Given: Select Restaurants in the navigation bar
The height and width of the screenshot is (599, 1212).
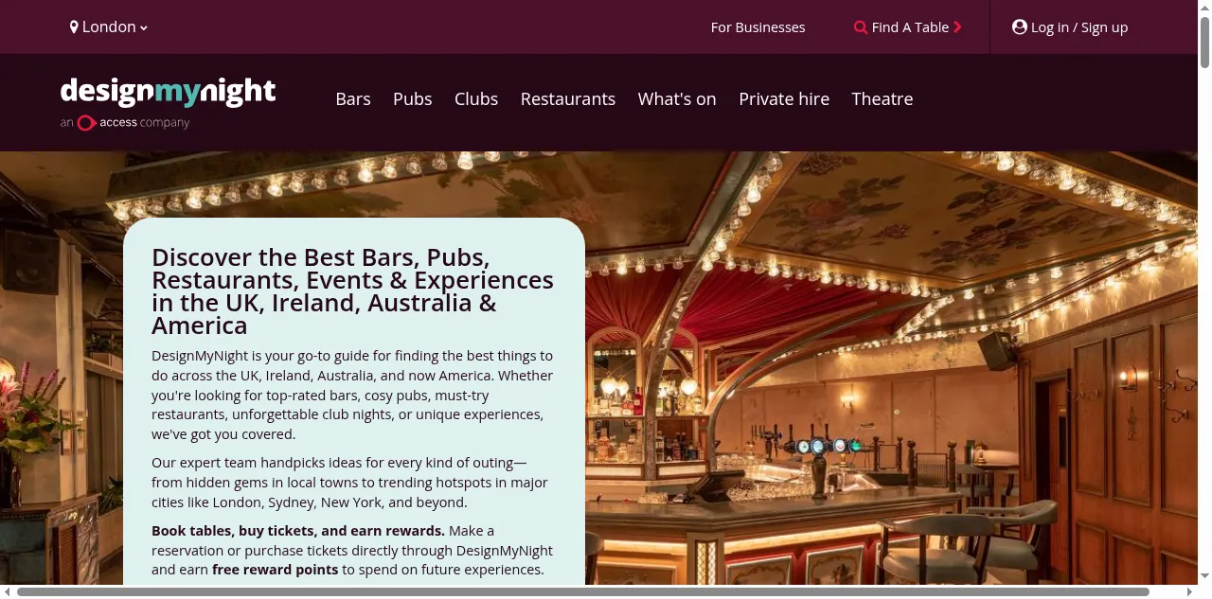Looking at the screenshot, I should [x=568, y=99].
